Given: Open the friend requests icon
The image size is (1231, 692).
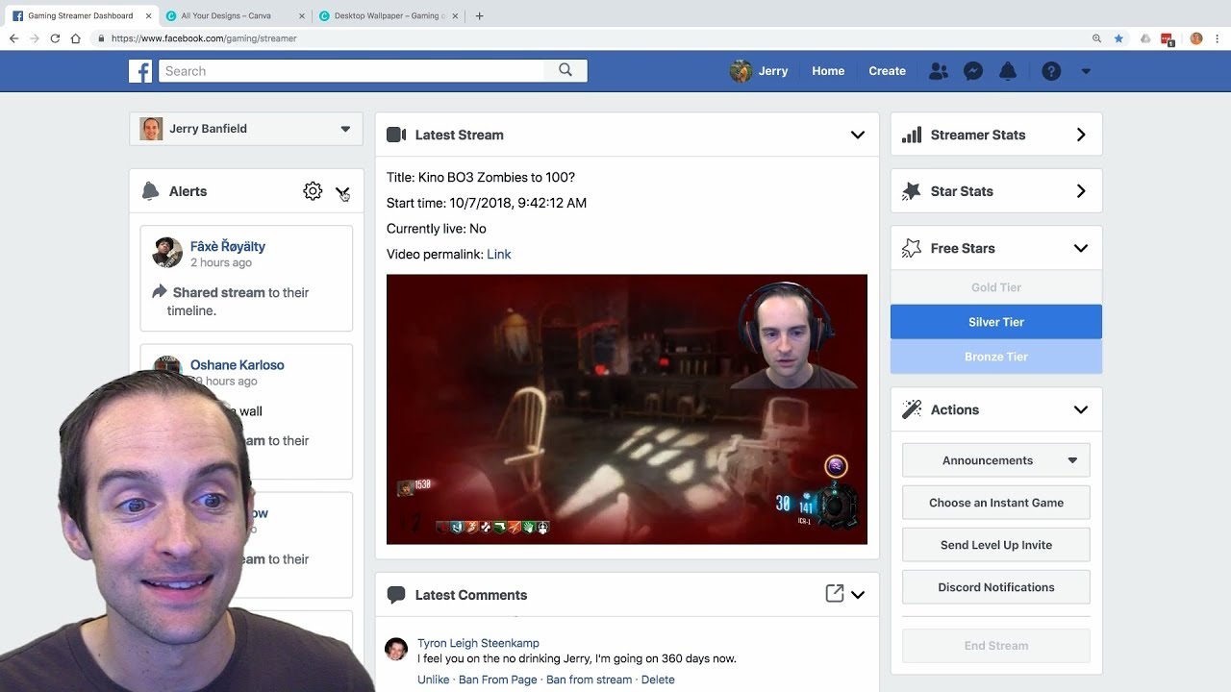Looking at the screenshot, I should [939, 70].
